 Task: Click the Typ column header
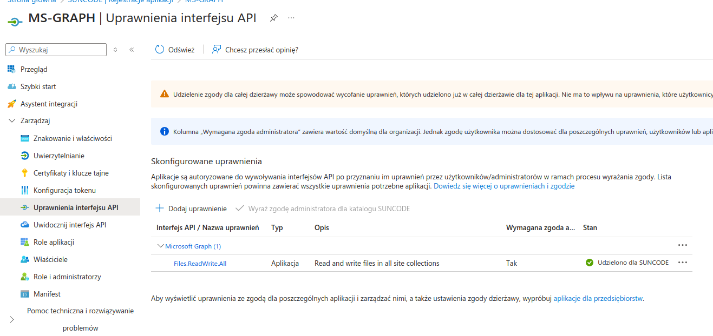pyautogui.click(x=277, y=228)
